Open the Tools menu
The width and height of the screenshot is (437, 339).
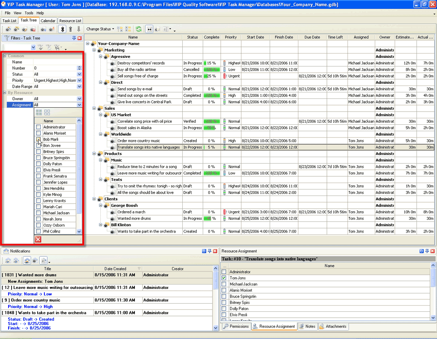[x=29, y=13]
